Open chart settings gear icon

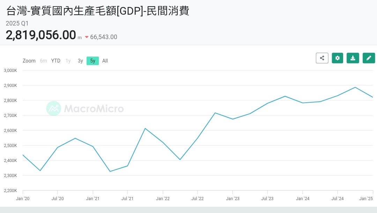pos(338,58)
